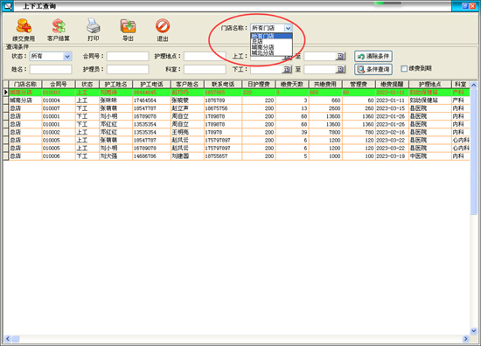This screenshot has width=481, height=346.
Task: Open the calendar picker for 下工 end date
Action: (x=341, y=69)
